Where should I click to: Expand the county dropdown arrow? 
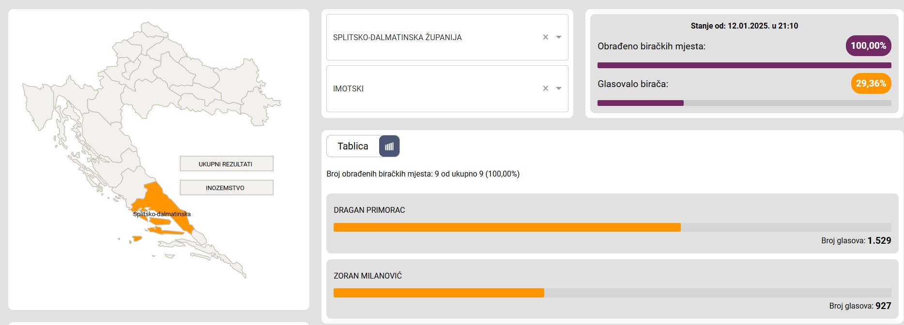tap(559, 37)
